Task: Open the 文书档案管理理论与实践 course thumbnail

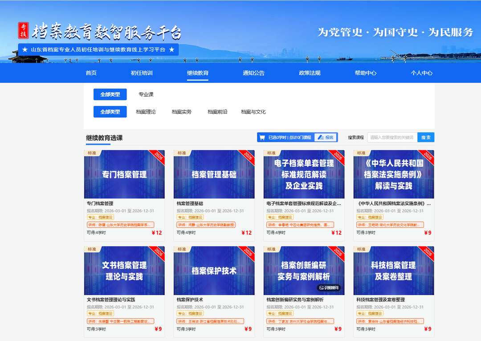Action: click(x=124, y=271)
